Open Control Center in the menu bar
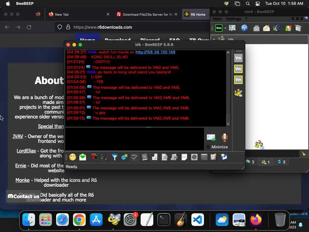This screenshot has height=232, width=309. click(258, 4)
